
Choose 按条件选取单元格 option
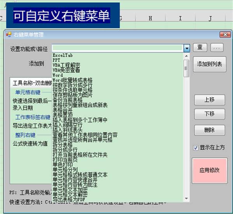(73, 90)
